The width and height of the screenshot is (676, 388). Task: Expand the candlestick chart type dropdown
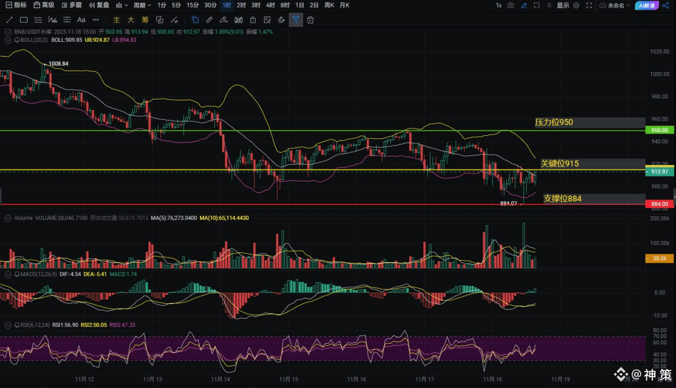pos(121,5)
